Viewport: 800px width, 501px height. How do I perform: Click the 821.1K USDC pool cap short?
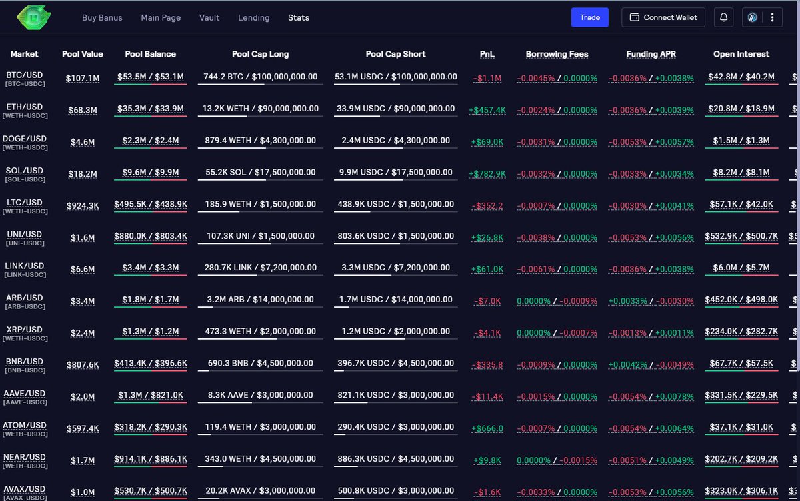tap(395, 396)
